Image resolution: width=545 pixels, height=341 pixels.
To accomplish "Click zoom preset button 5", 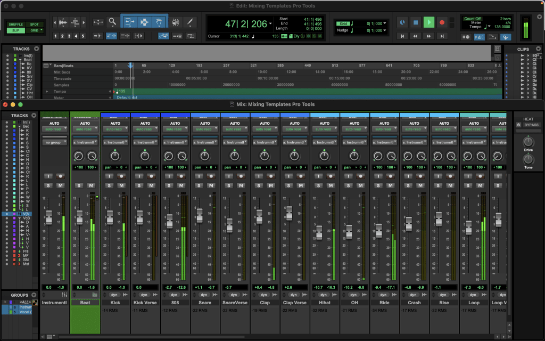I will click(82, 36).
